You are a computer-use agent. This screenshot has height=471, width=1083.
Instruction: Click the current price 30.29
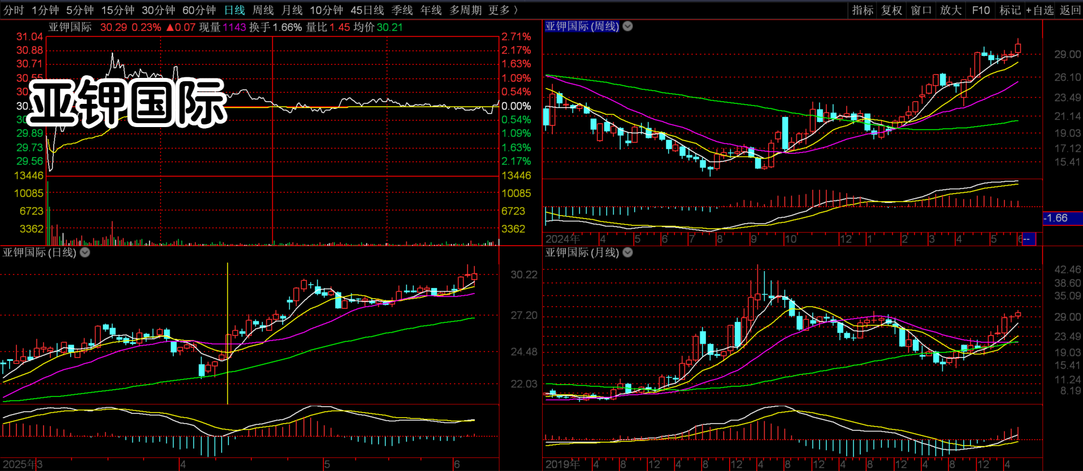(x=114, y=27)
